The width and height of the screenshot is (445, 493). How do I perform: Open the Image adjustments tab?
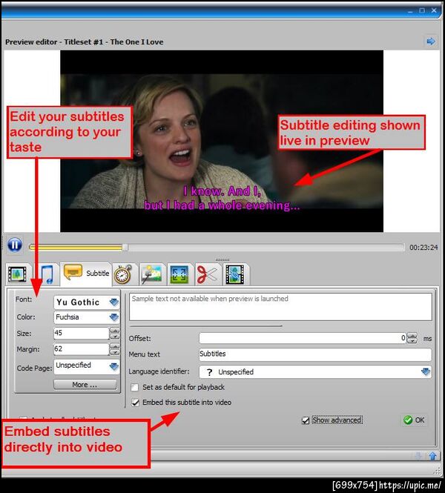point(151,274)
